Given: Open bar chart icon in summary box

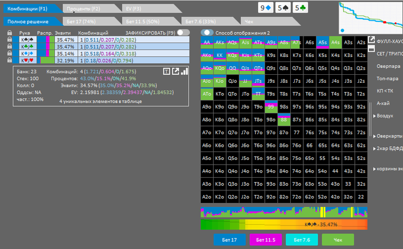Looking at the screenshot, I should [x=184, y=71].
